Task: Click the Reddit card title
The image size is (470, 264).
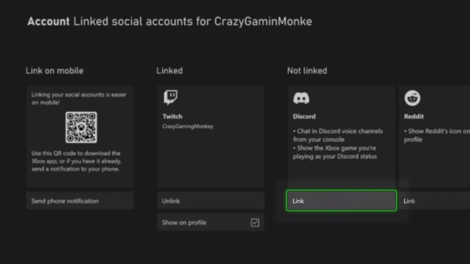Action: pyautogui.click(x=414, y=117)
